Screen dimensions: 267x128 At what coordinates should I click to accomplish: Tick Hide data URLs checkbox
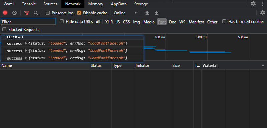(x=62, y=21)
